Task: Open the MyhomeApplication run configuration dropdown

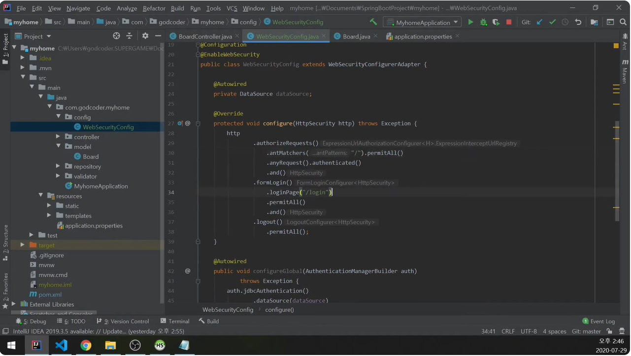Action: pyautogui.click(x=423, y=23)
